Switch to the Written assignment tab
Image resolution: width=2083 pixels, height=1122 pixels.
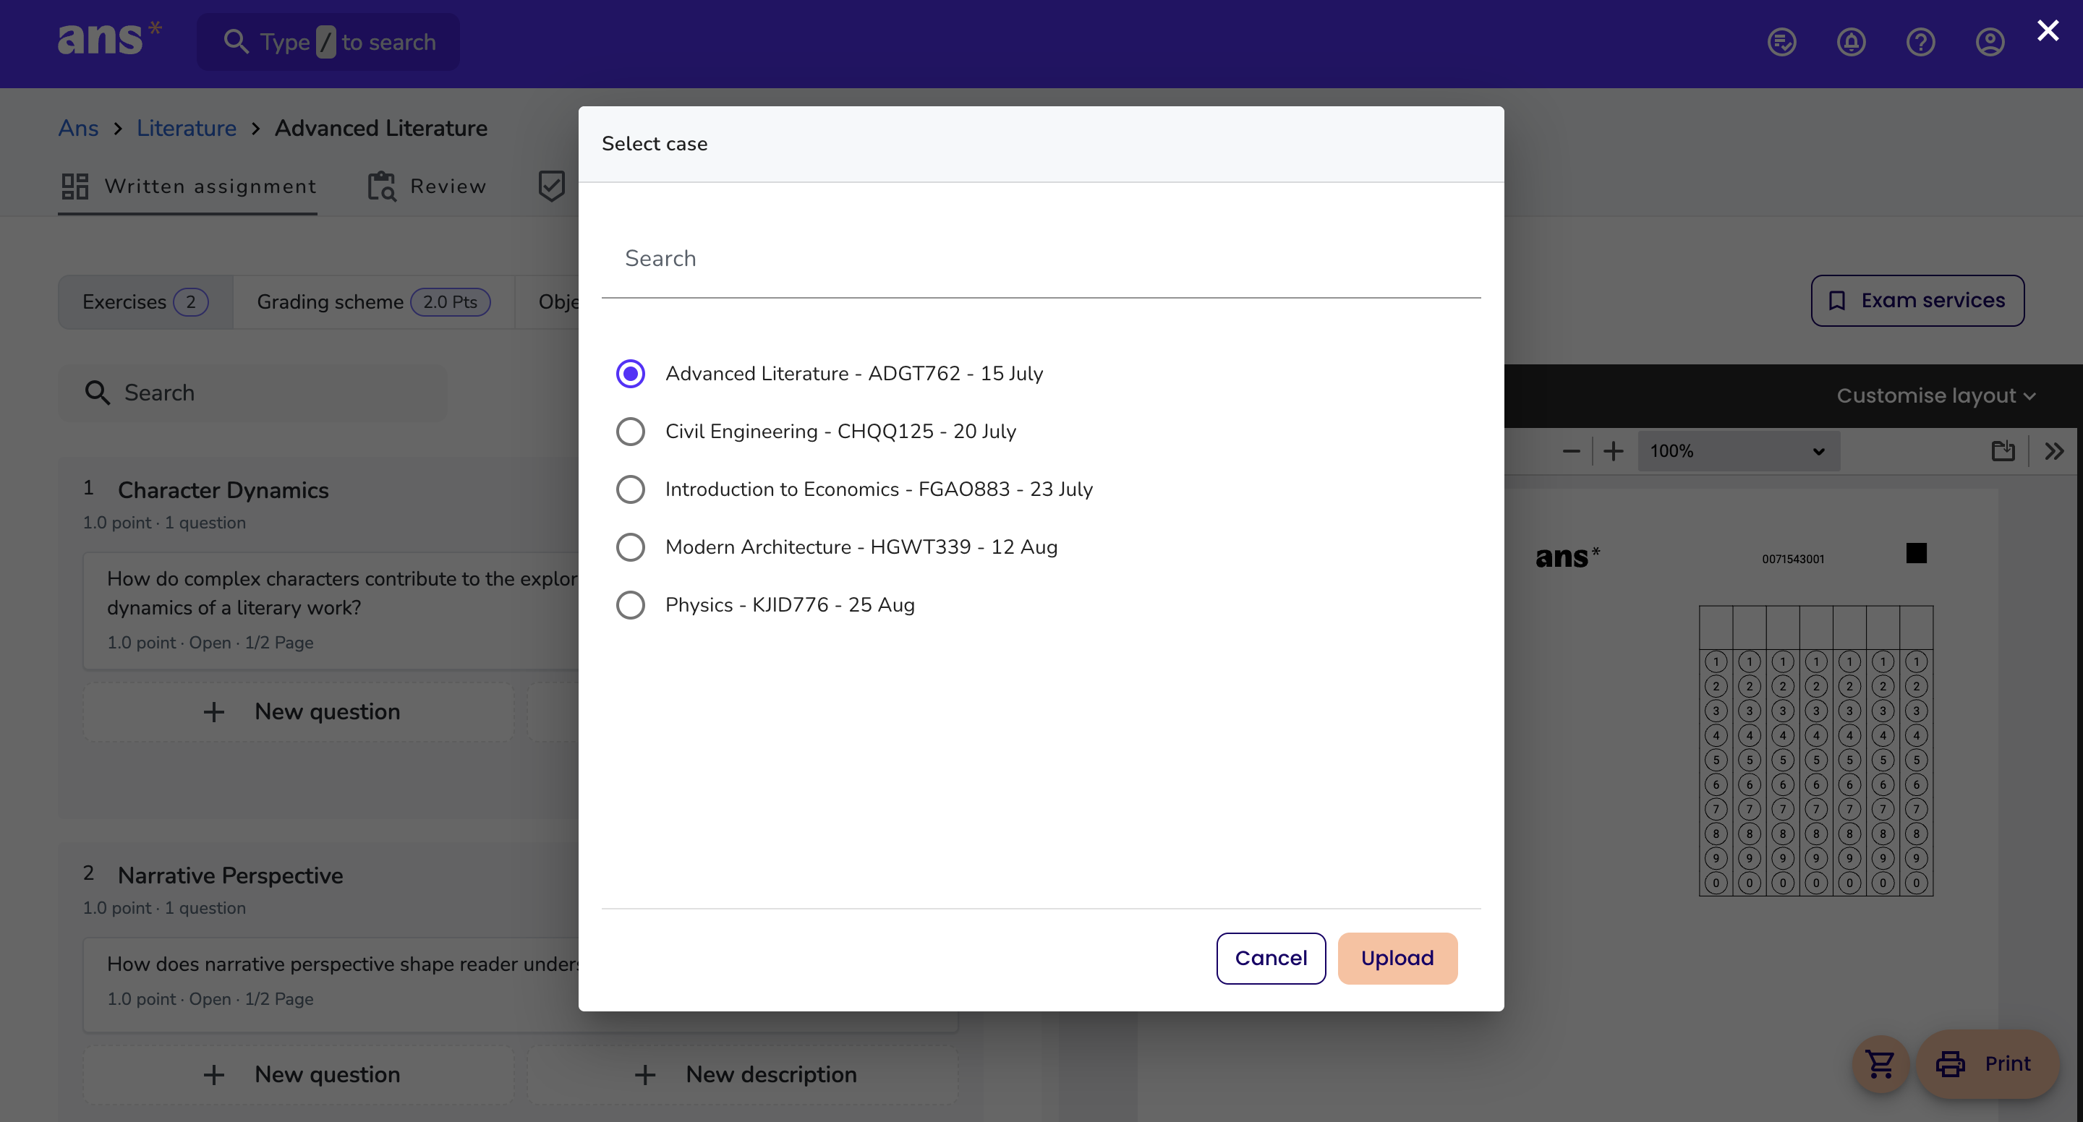pyautogui.click(x=187, y=187)
